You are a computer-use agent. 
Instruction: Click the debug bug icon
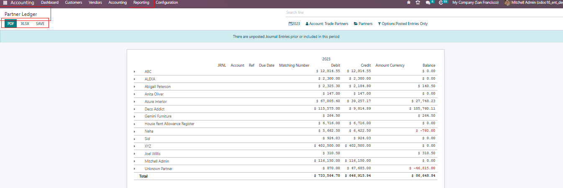point(408,3)
